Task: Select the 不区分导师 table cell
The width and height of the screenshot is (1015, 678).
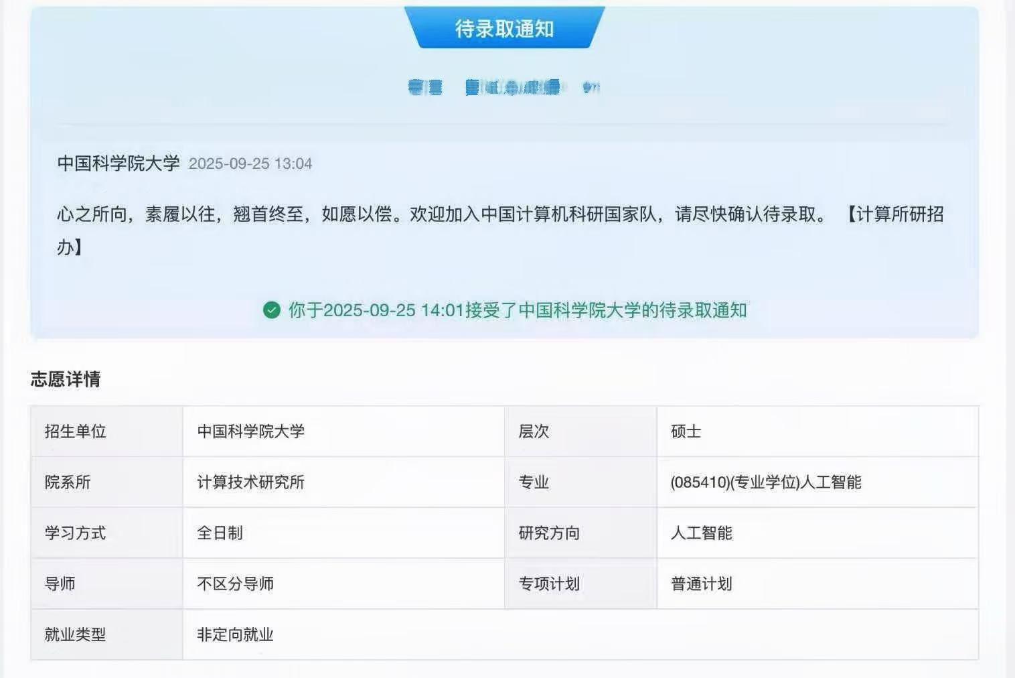Action: 343,584
